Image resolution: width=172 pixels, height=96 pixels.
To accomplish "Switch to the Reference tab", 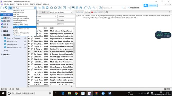I will [80, 12].
